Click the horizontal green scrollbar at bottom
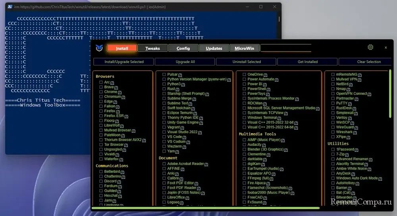 pyautogui.click(x=206, y=208)
